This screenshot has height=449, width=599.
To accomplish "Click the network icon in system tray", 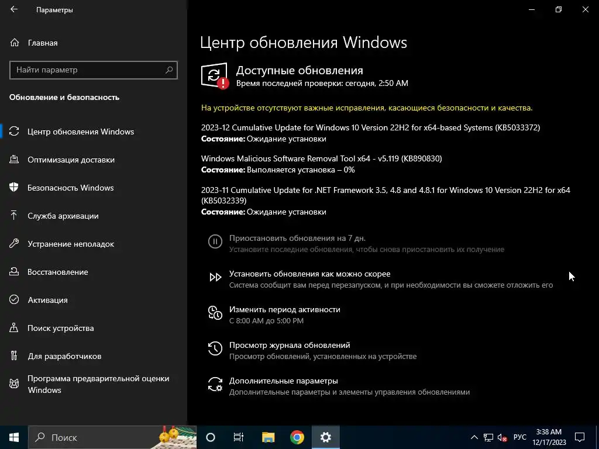I will [488, 437].
